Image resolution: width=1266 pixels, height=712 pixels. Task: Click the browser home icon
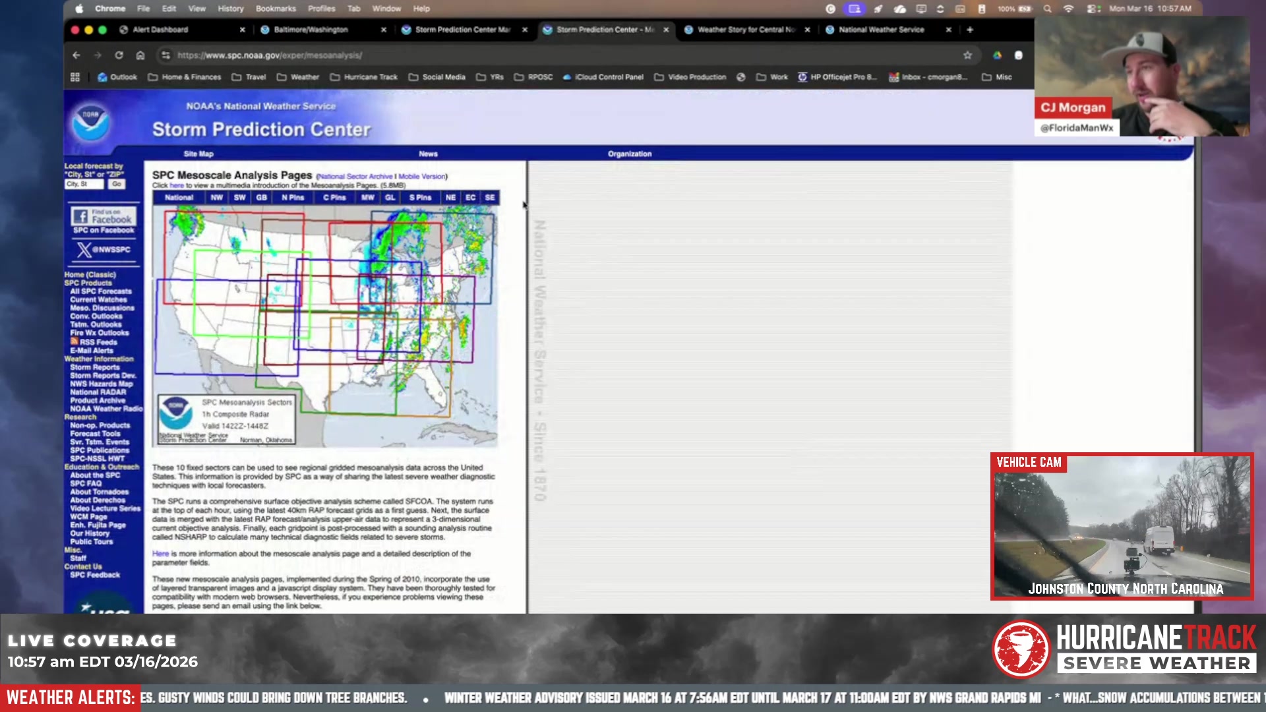(140, 55)
